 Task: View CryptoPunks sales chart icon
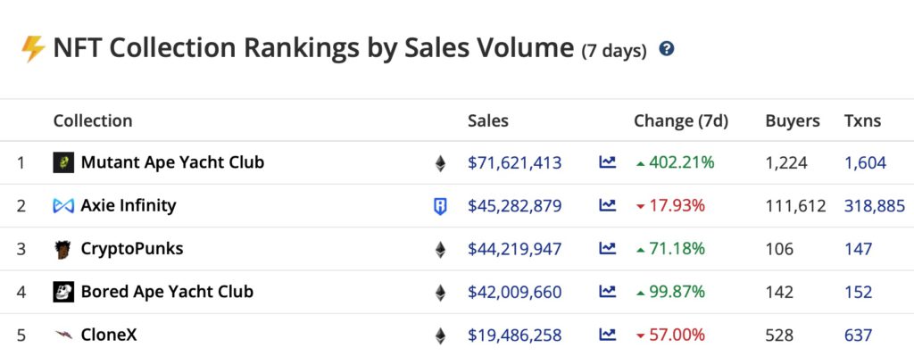[x=607, y=249]
